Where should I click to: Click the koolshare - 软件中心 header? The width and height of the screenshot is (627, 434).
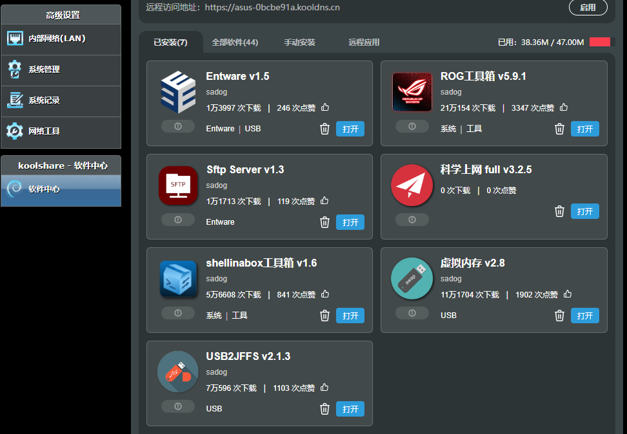[61, 165]
